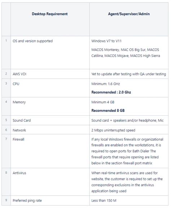This screenshot has width=171, height=209.
Task: Click the Agent/Supervisor/Admin column header
Action: (129, 14)
